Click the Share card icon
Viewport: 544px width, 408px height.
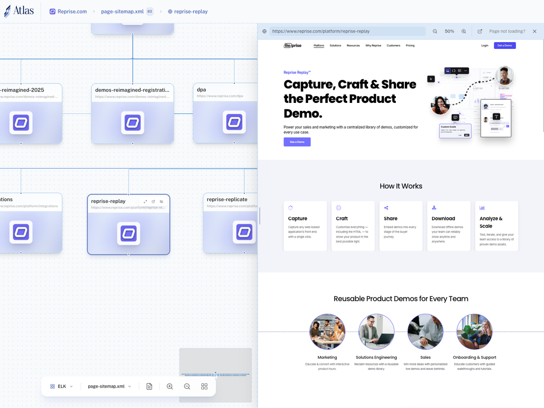click(386, 208)
